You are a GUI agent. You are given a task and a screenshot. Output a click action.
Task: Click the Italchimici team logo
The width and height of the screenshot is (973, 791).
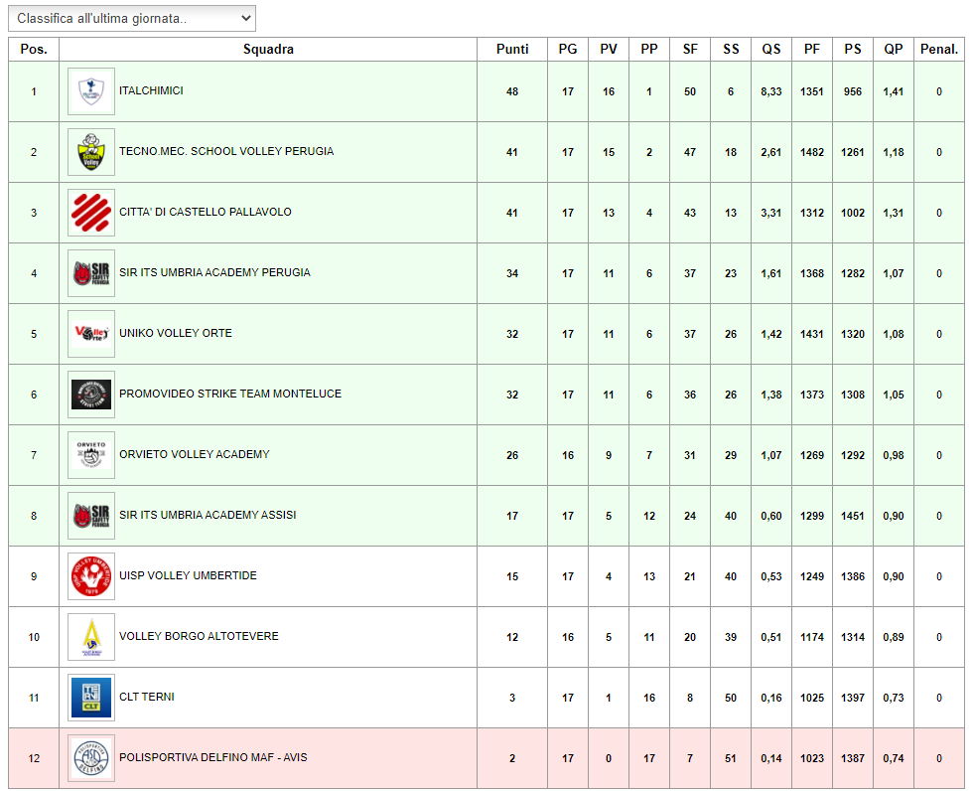coord(91,91)
